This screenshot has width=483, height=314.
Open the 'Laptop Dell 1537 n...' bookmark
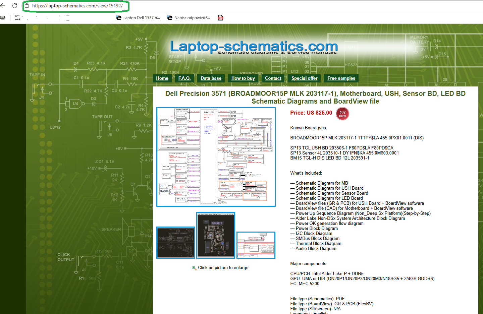(x=138, y=18)
